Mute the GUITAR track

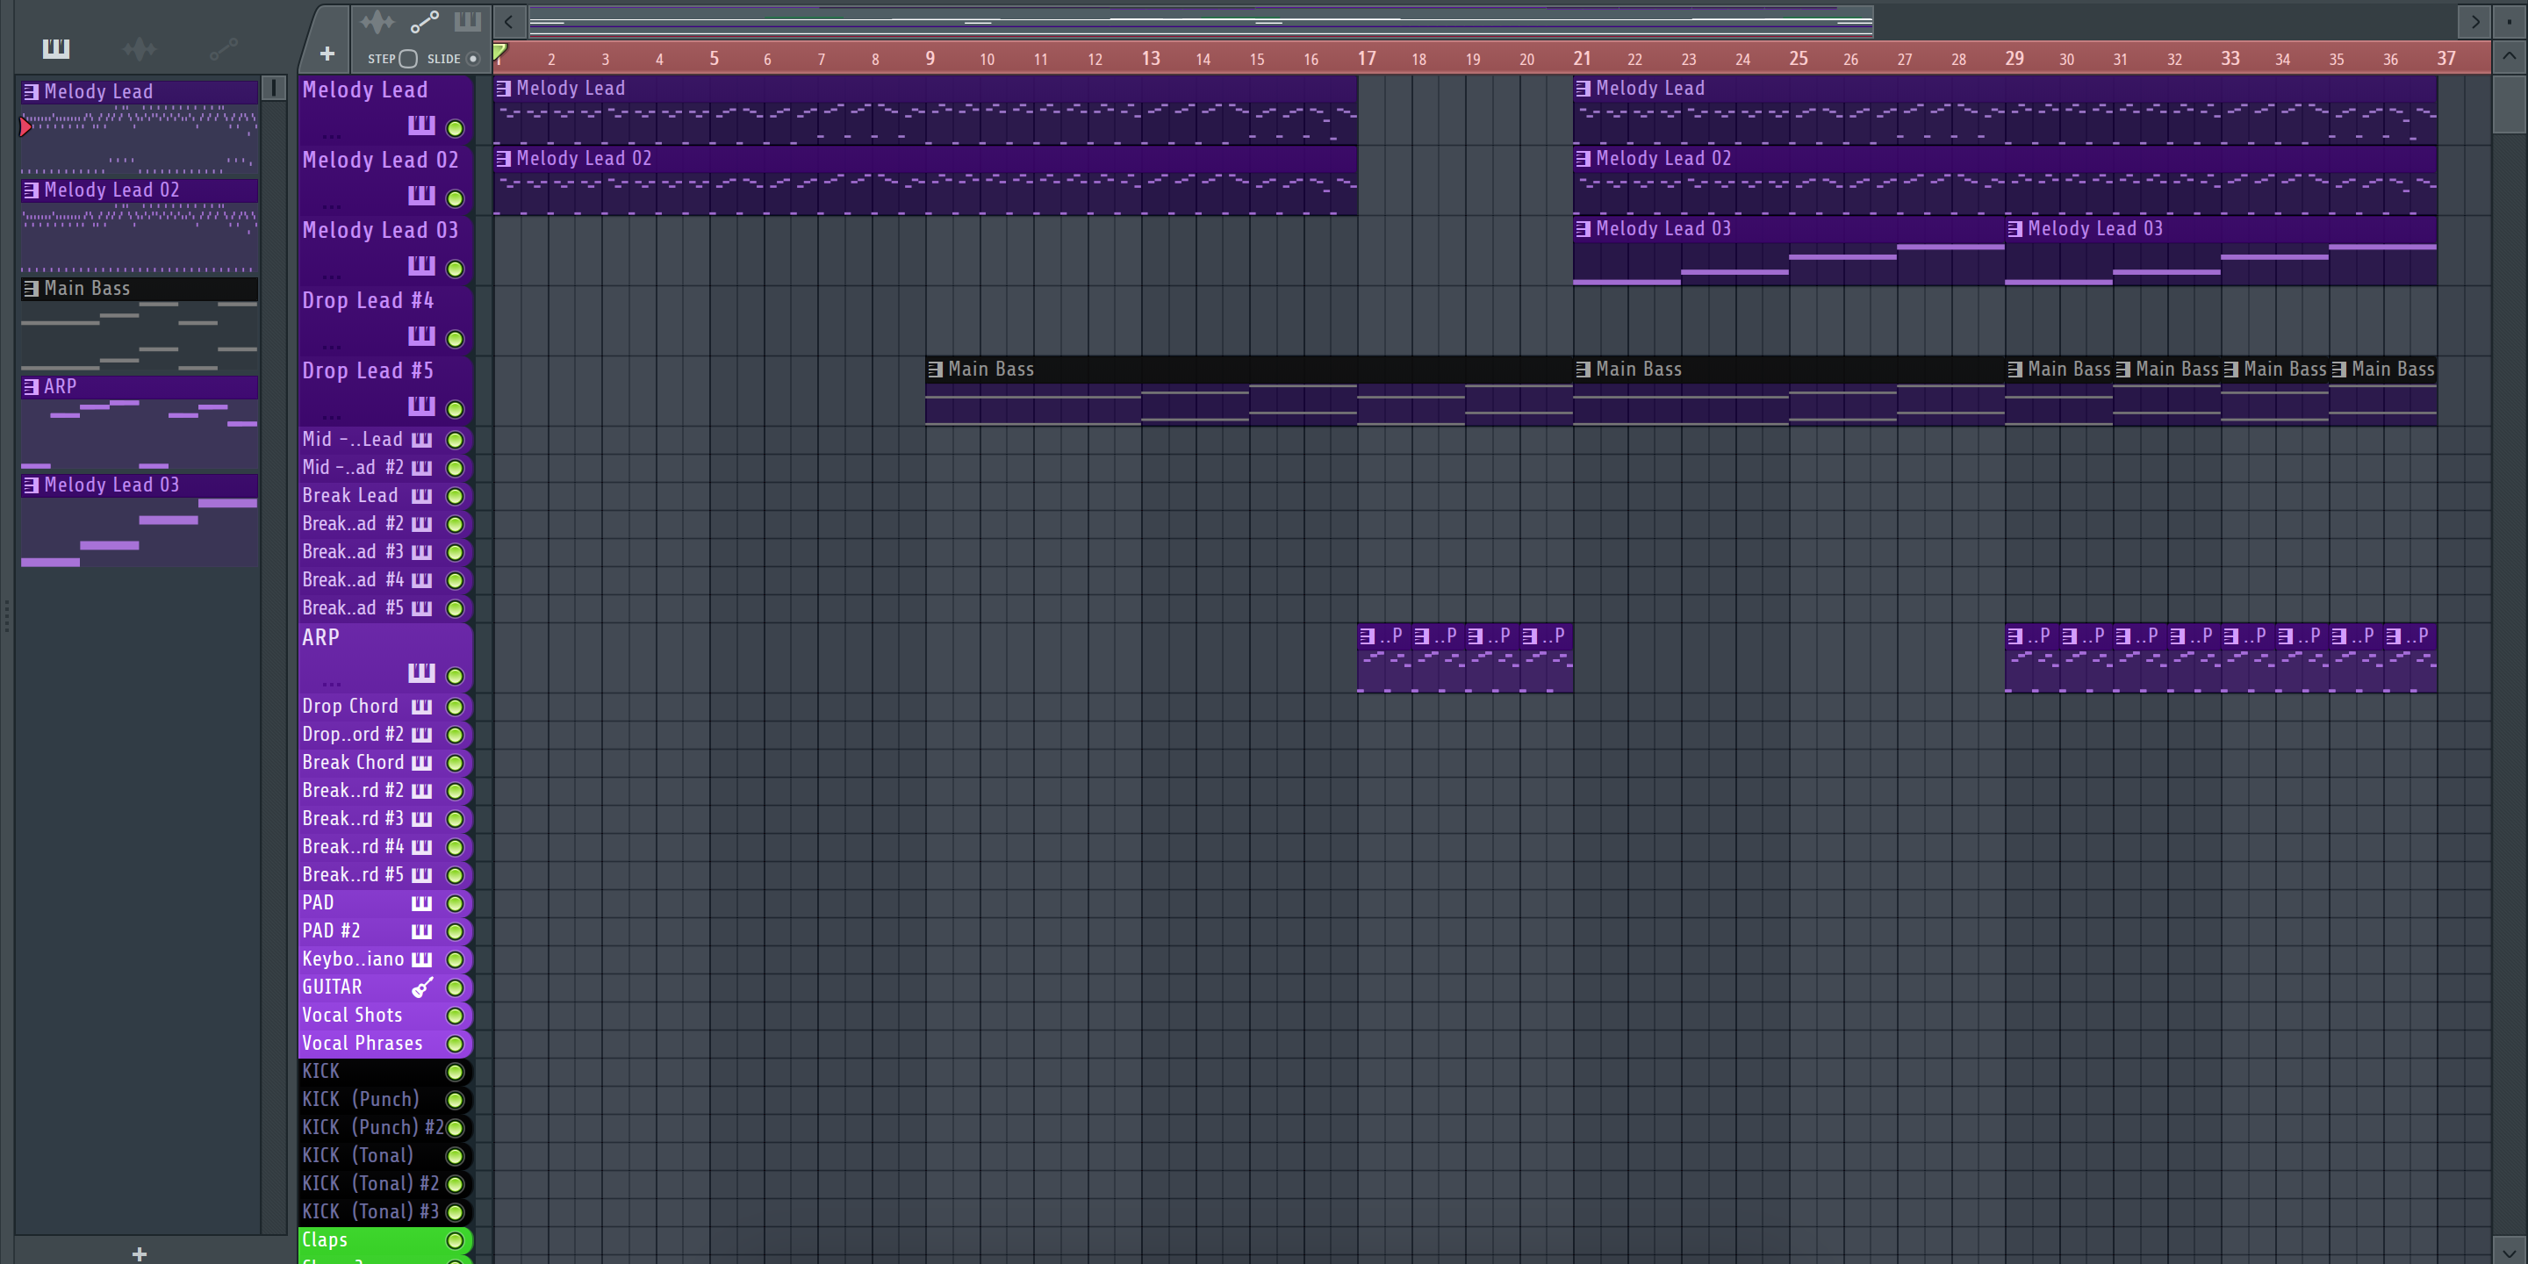coord(456,988)
